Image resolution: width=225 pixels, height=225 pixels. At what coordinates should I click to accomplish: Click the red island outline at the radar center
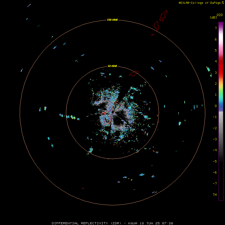[x=111, y=113]
